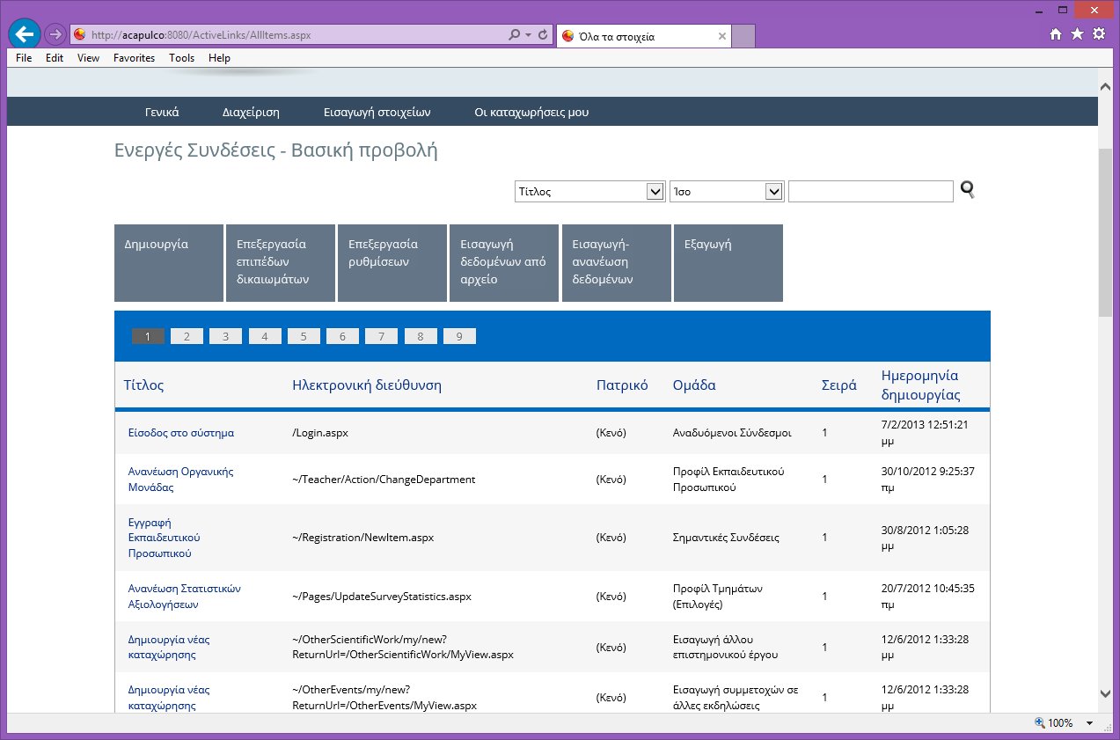Screen dimensions: 1120x740
Task: Open the 'Γενικά' navigation item
Action: [x=162, y=112]
